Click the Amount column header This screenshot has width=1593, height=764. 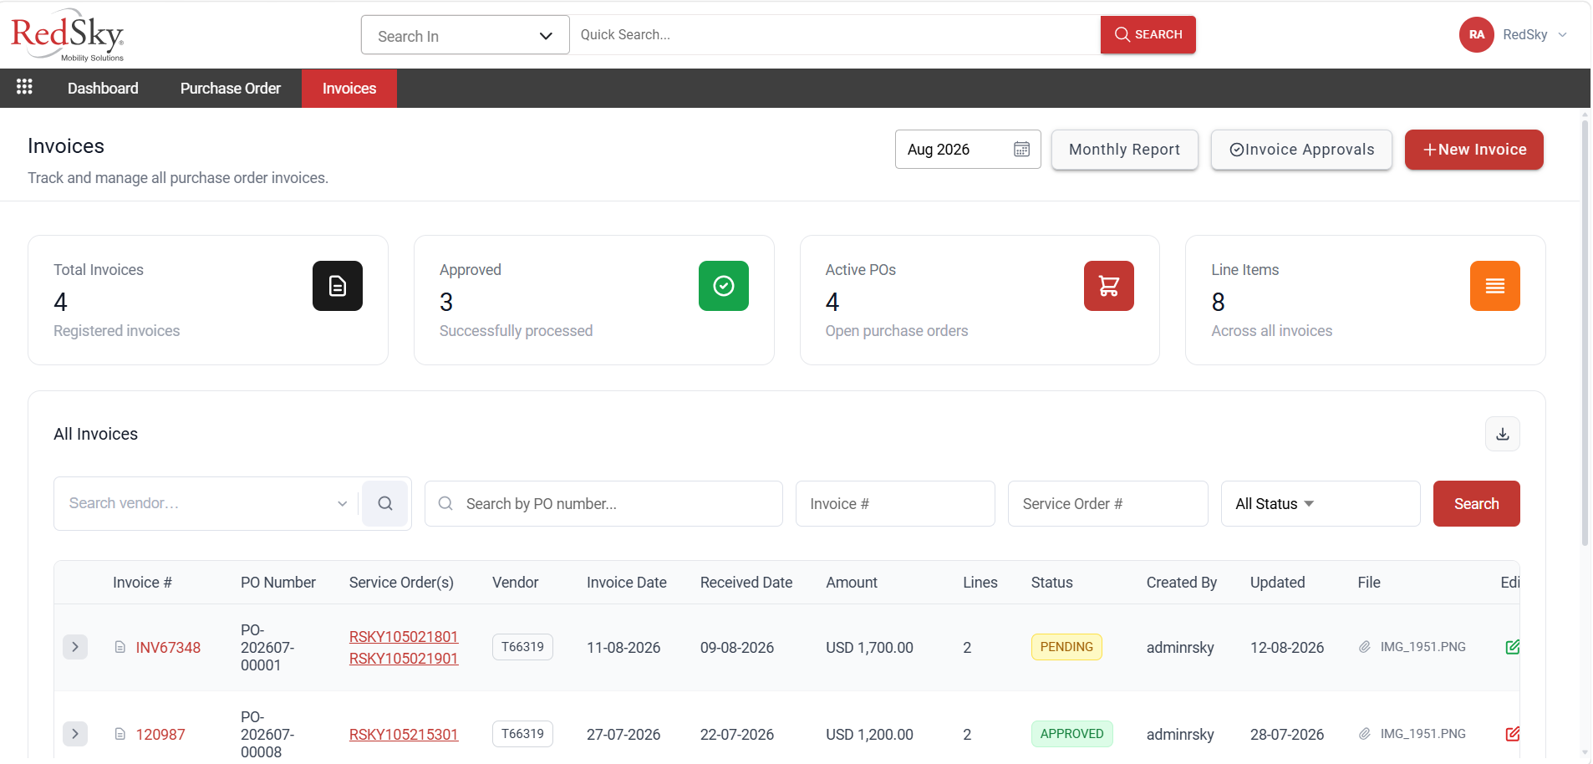[x=852, y=583]
